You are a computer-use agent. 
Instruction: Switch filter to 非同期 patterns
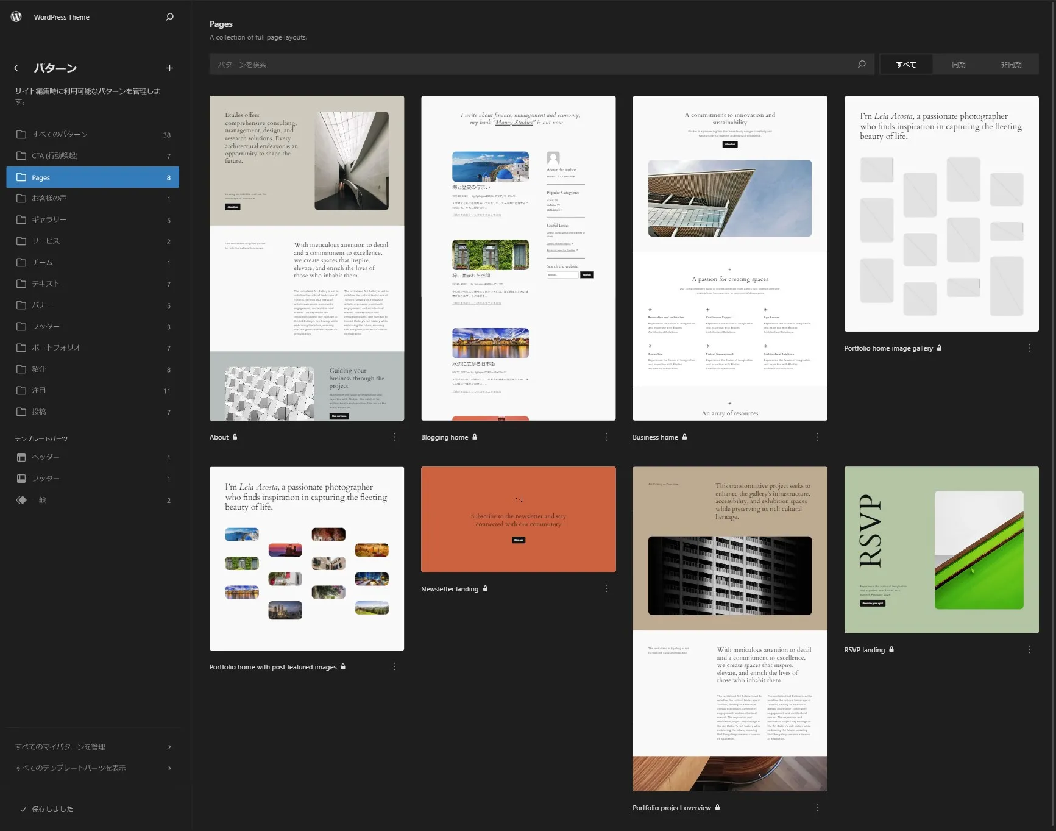pyautogui.click(x=1011, y=65)
